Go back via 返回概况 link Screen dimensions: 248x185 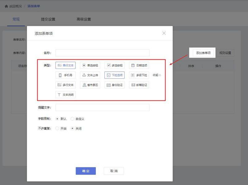click(x=15, y=6)
